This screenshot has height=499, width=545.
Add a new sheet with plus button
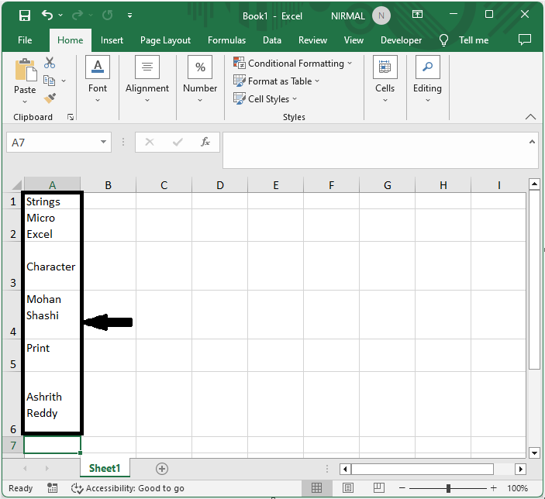pyautogui.click(x=161, y=469)
